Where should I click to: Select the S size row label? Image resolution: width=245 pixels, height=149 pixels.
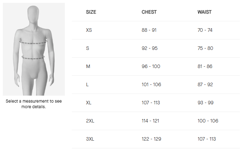point(87,48)
